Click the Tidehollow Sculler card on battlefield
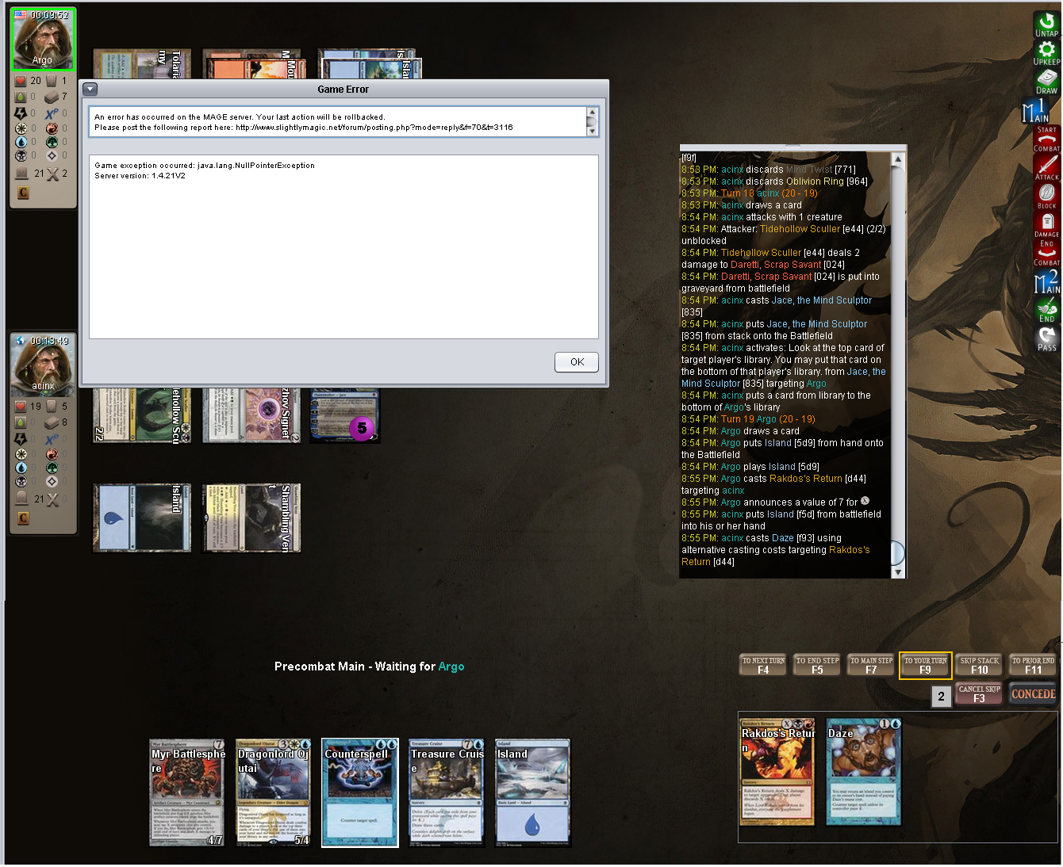This screenshot has height=867, width=1063. pos(141,415)
